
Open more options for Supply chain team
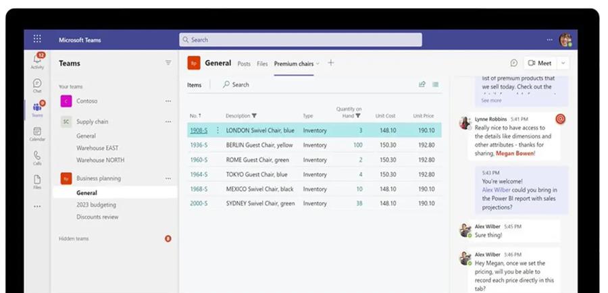[x=168, y=122]
